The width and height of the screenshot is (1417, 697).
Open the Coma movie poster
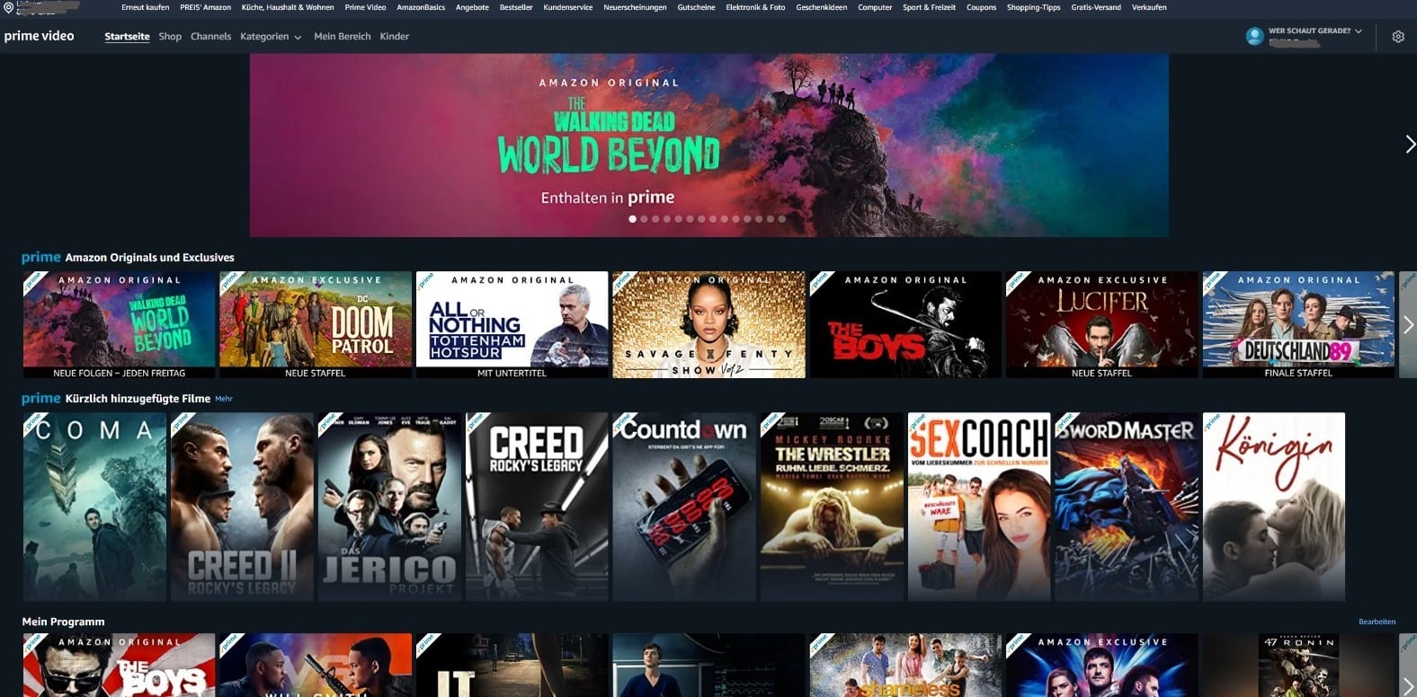click(x=94, y=507)
